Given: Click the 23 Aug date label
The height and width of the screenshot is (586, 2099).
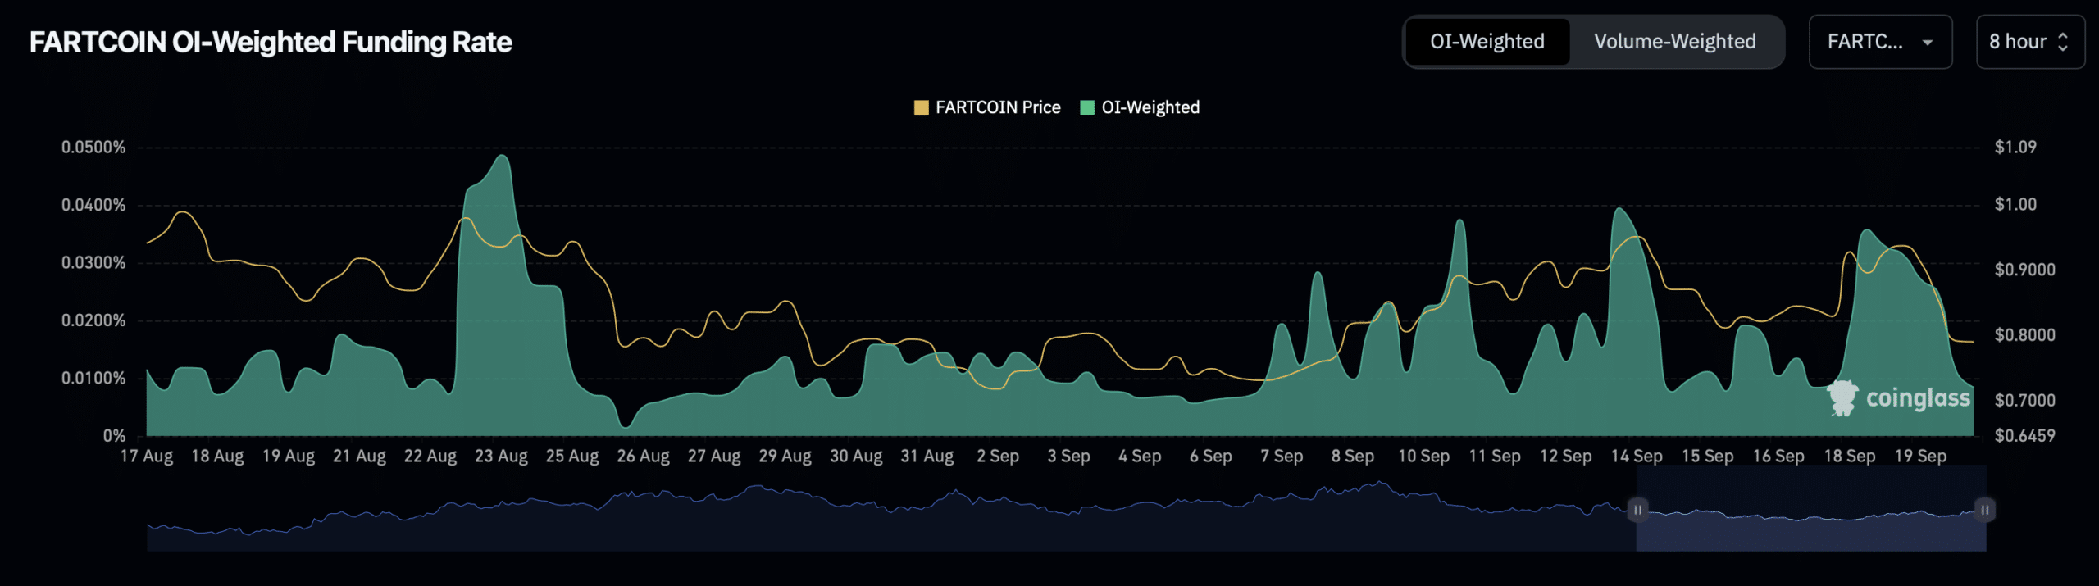Looking at the screenshot, I should pyautogui.click(x=501, y=457).
